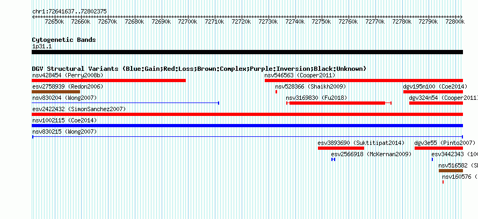
Task: Click the 72800k ruler tick label
Action: click(455, 22)
